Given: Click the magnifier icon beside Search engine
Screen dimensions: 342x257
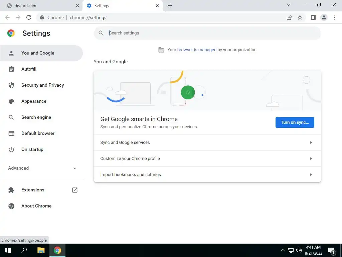Looking at the screenshot, I should coord(11,117).
